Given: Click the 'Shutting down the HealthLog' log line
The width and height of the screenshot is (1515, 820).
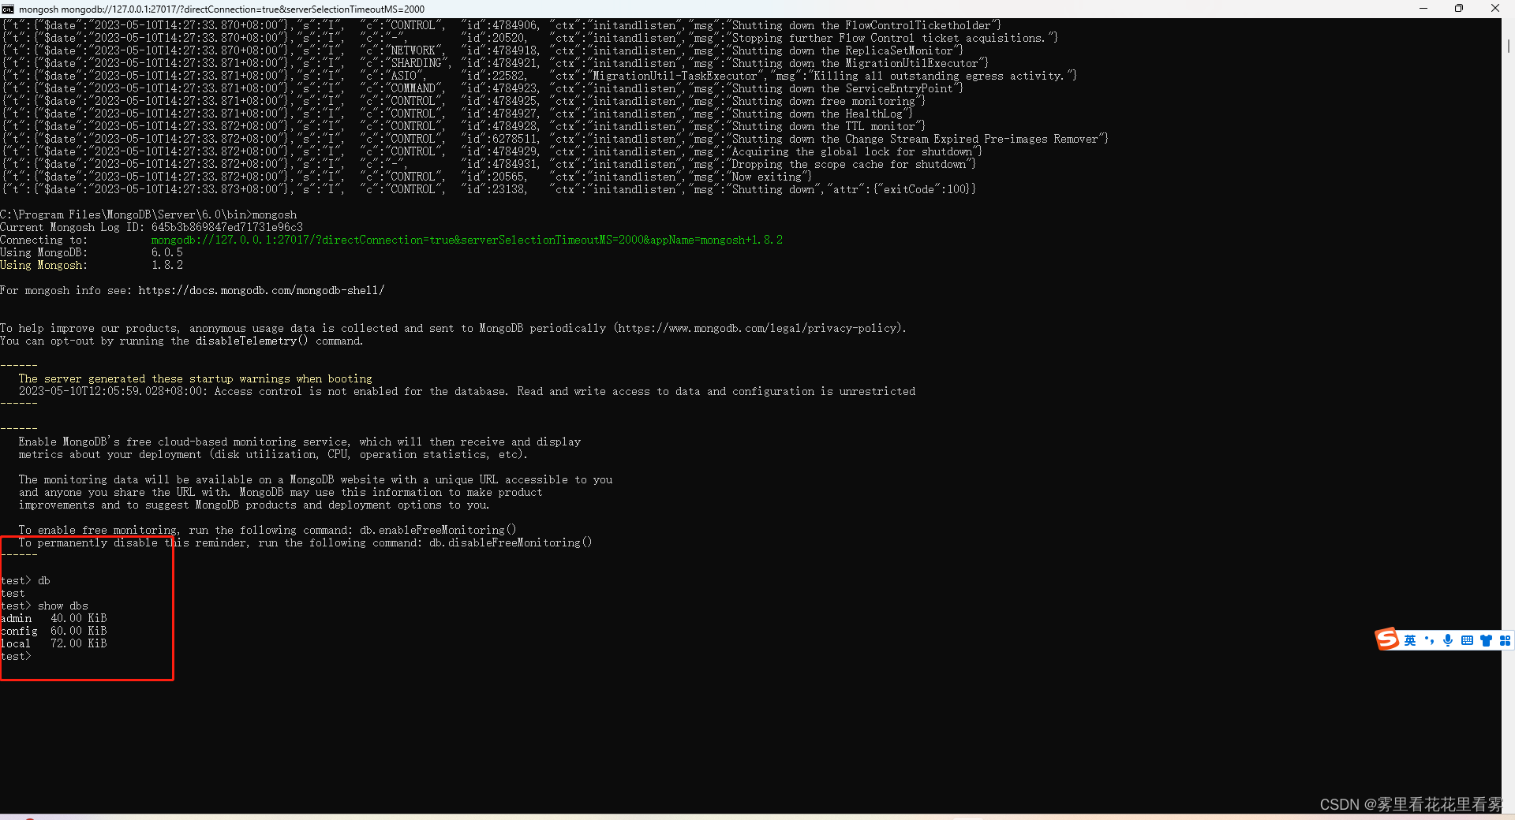Looking at the screenshot, I should tap(458, 114).
